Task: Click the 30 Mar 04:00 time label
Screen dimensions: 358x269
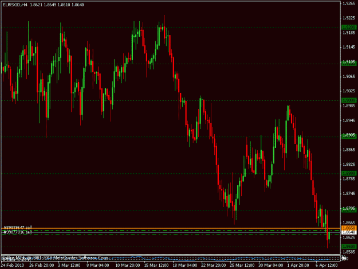Action: pos(270,265)
